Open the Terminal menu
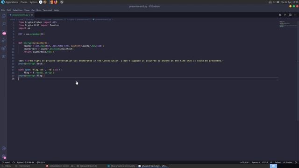Viewport: 299px width, 168px height. pos(47,10)
